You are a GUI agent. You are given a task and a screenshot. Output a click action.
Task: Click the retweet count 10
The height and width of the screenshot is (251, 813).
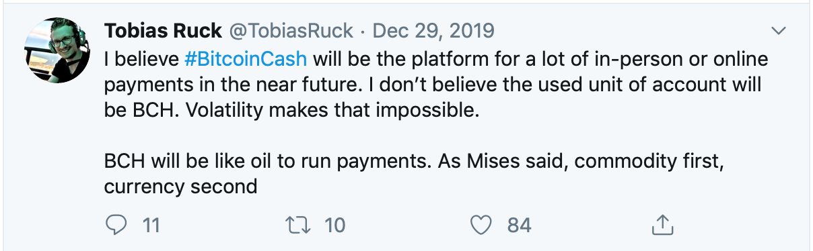pyautogui.click(x=334, y=225)
